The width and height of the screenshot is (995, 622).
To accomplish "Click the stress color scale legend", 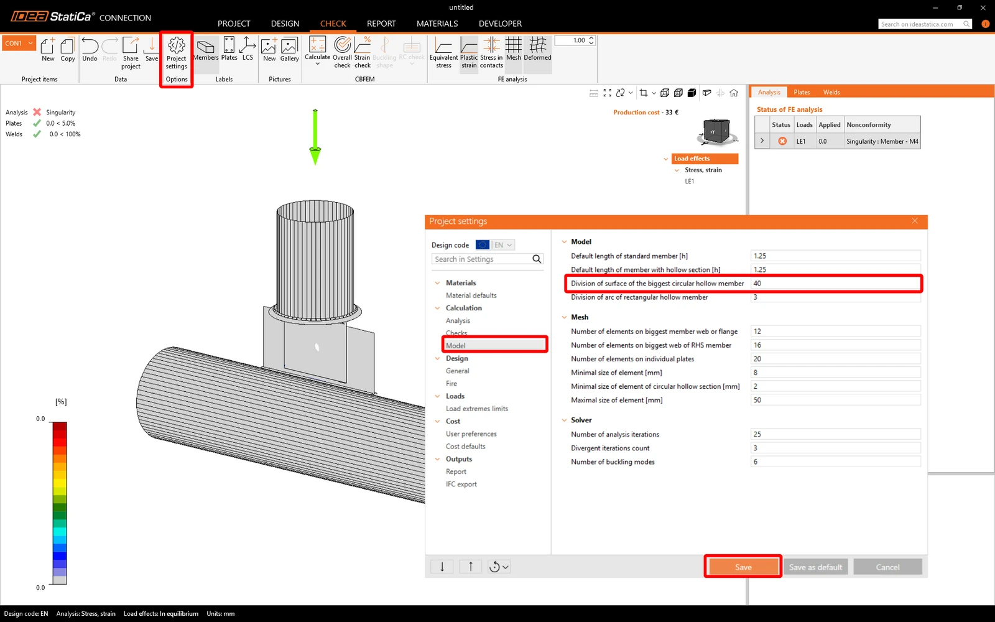I will pyautogui.click(x=60, y=503).
